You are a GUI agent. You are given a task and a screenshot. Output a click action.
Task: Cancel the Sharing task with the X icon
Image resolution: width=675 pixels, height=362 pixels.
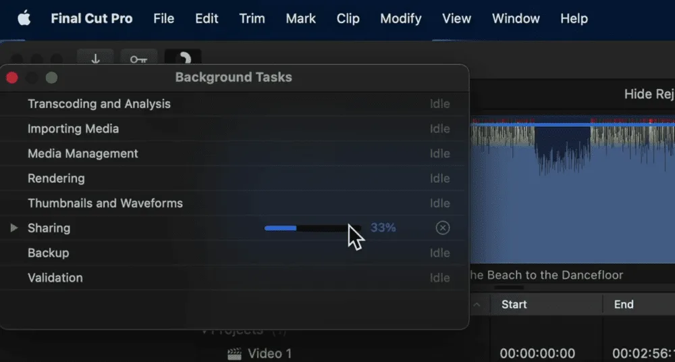point(442,228)
